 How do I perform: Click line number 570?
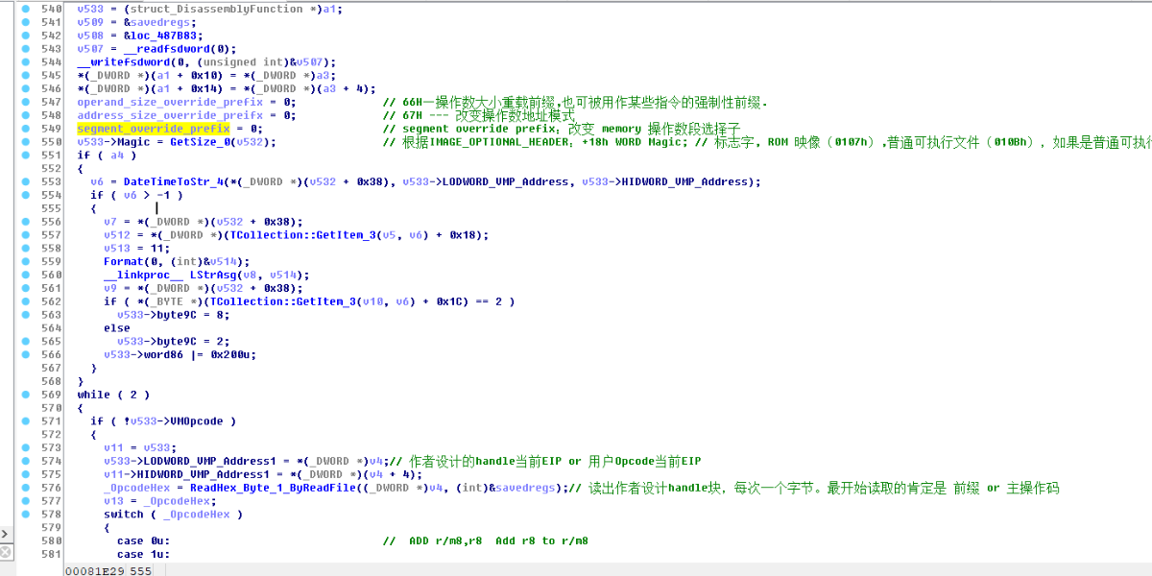[x=52, y=407]
